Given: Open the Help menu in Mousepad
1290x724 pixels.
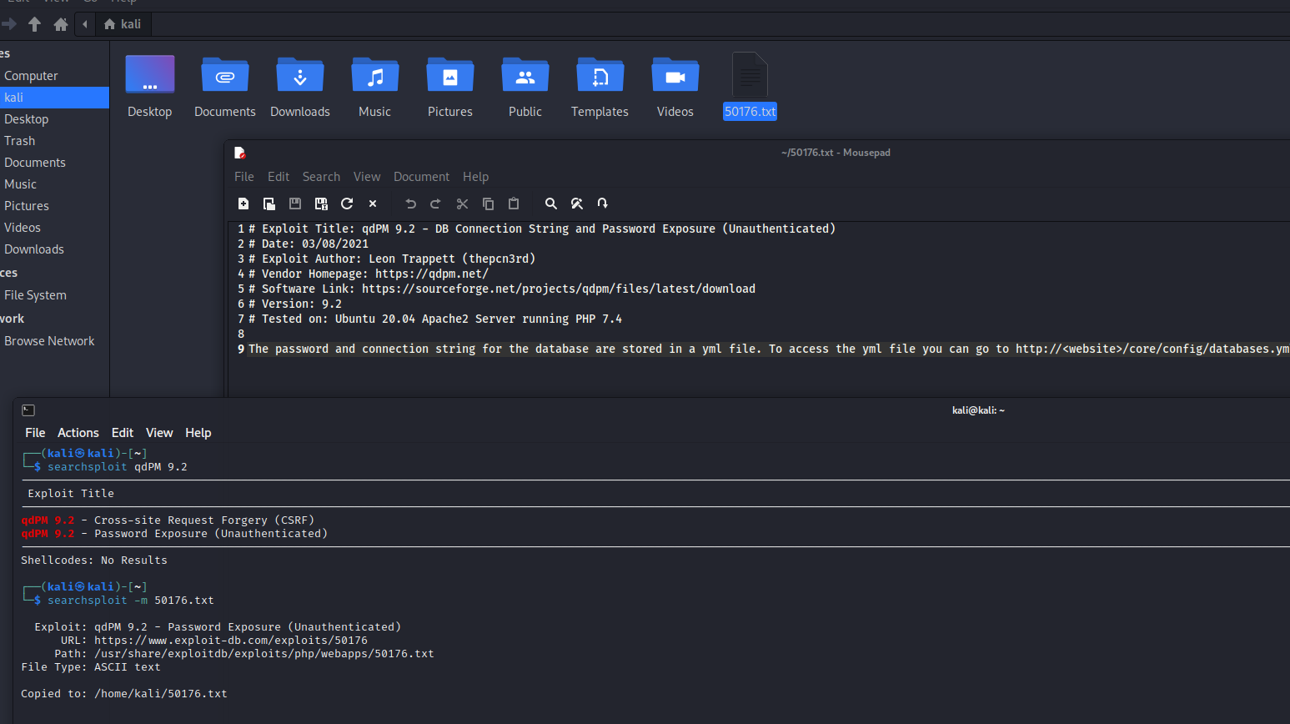Looking at the screenshot, I should (x=476, y=177).
